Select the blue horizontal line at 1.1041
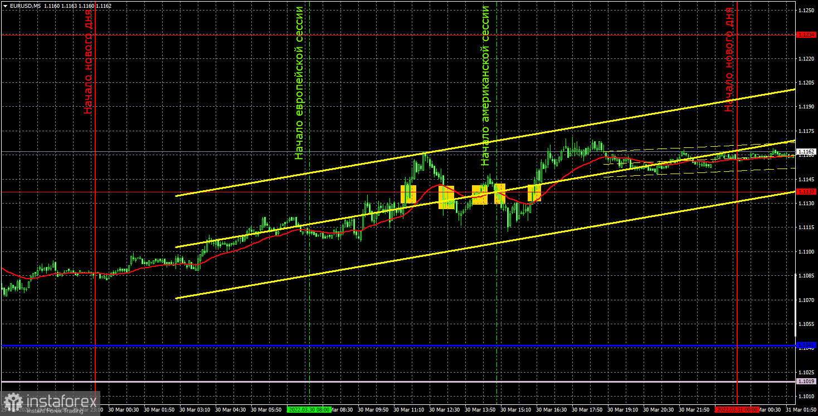Image resolution: width=818 pixels, height=416 pixels. point(398,346)
